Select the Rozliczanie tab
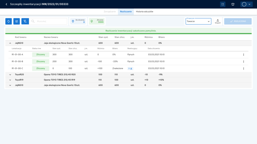257x144 pixels. 126,12
